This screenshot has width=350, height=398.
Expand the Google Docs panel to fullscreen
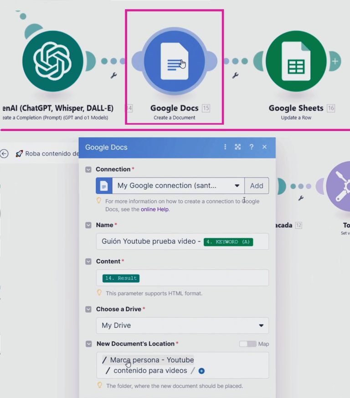tap(237, 147)
